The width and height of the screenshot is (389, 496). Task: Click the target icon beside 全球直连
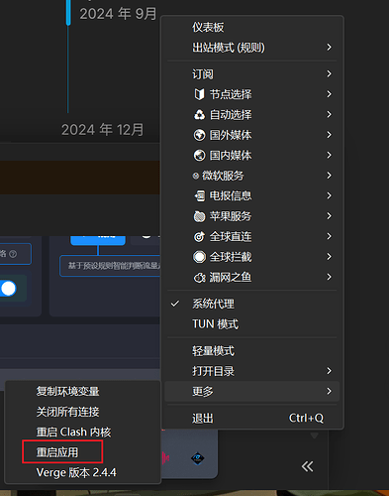click(199, 237)
